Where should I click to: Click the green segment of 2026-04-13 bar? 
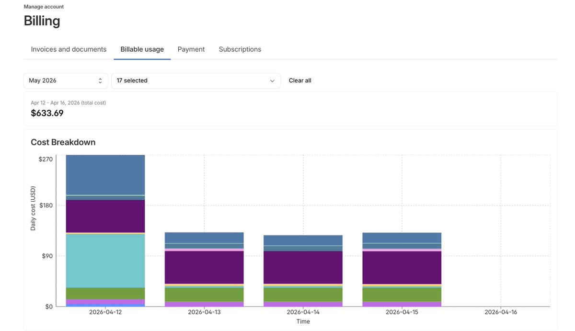[x=204, y=295]
